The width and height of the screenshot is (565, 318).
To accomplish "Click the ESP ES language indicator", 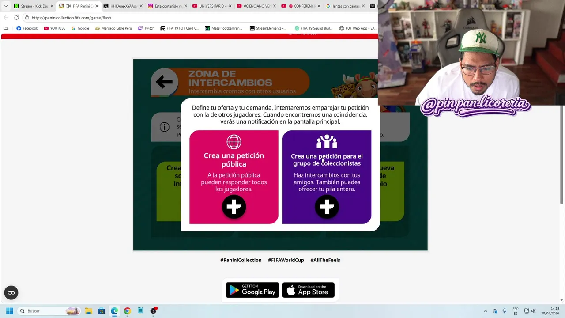I will [x=516, y=311].
